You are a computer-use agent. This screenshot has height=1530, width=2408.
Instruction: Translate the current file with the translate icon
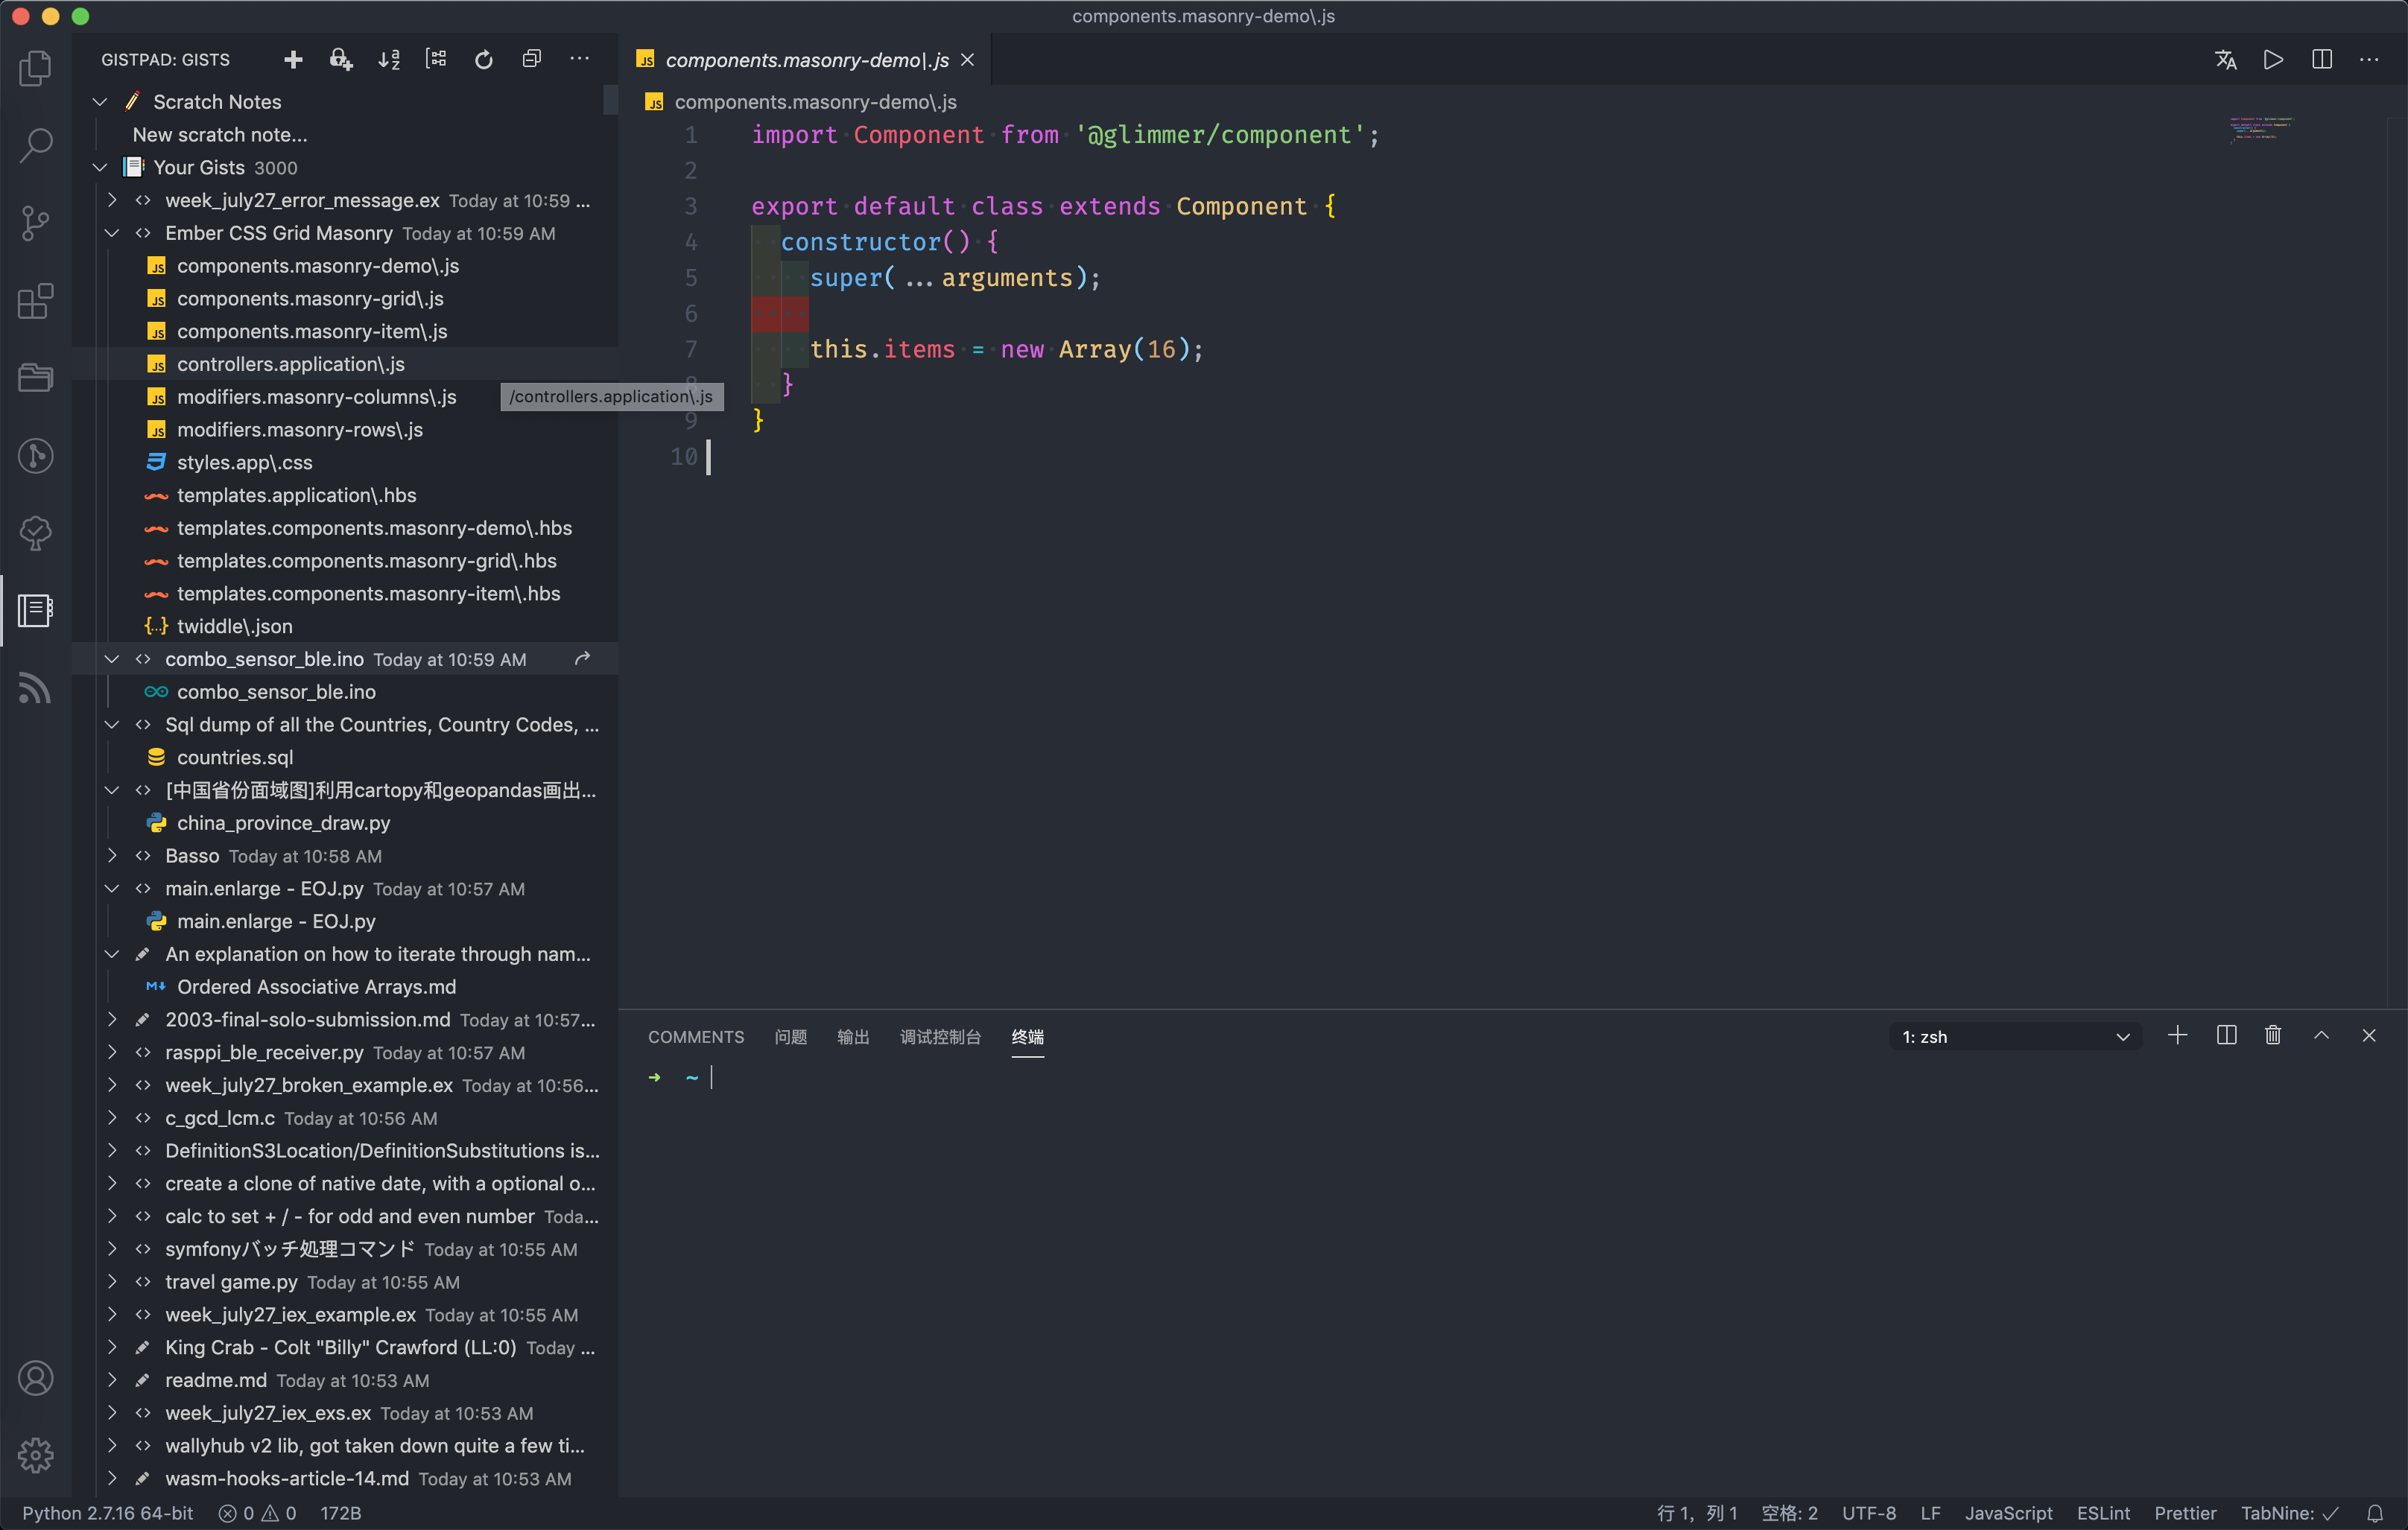pyautogui.click(x=2226, y=59)
